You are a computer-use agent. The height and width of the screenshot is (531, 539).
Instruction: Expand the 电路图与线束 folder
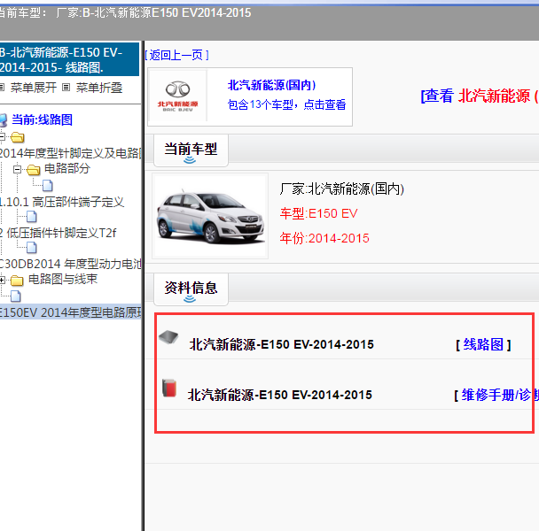click(x=2, y=280)
